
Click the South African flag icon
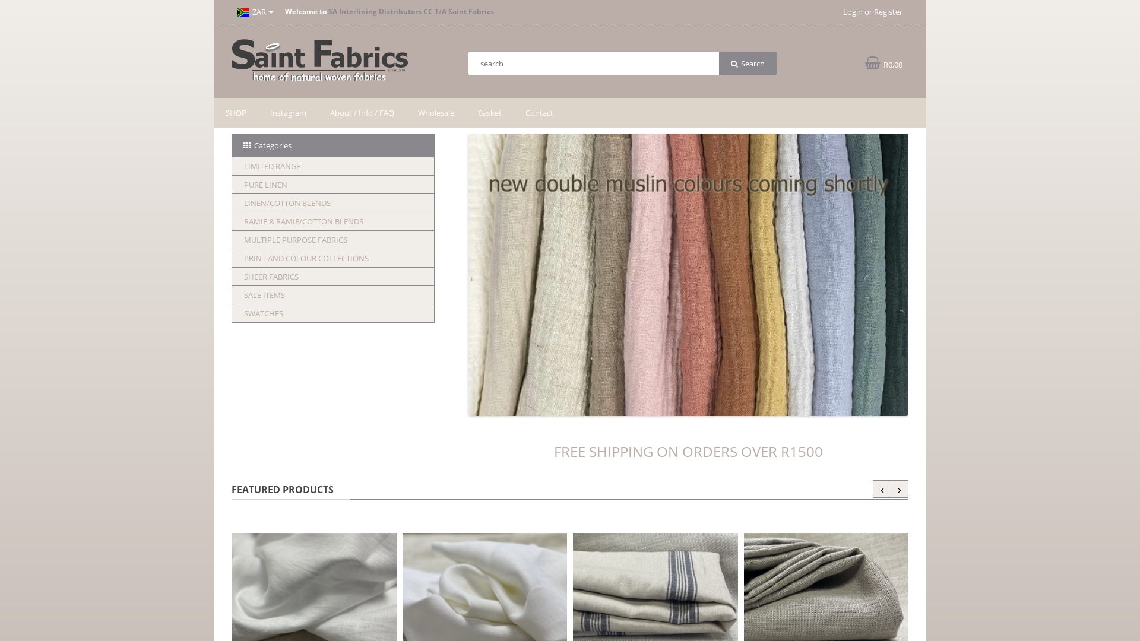(x=243, y=12)
